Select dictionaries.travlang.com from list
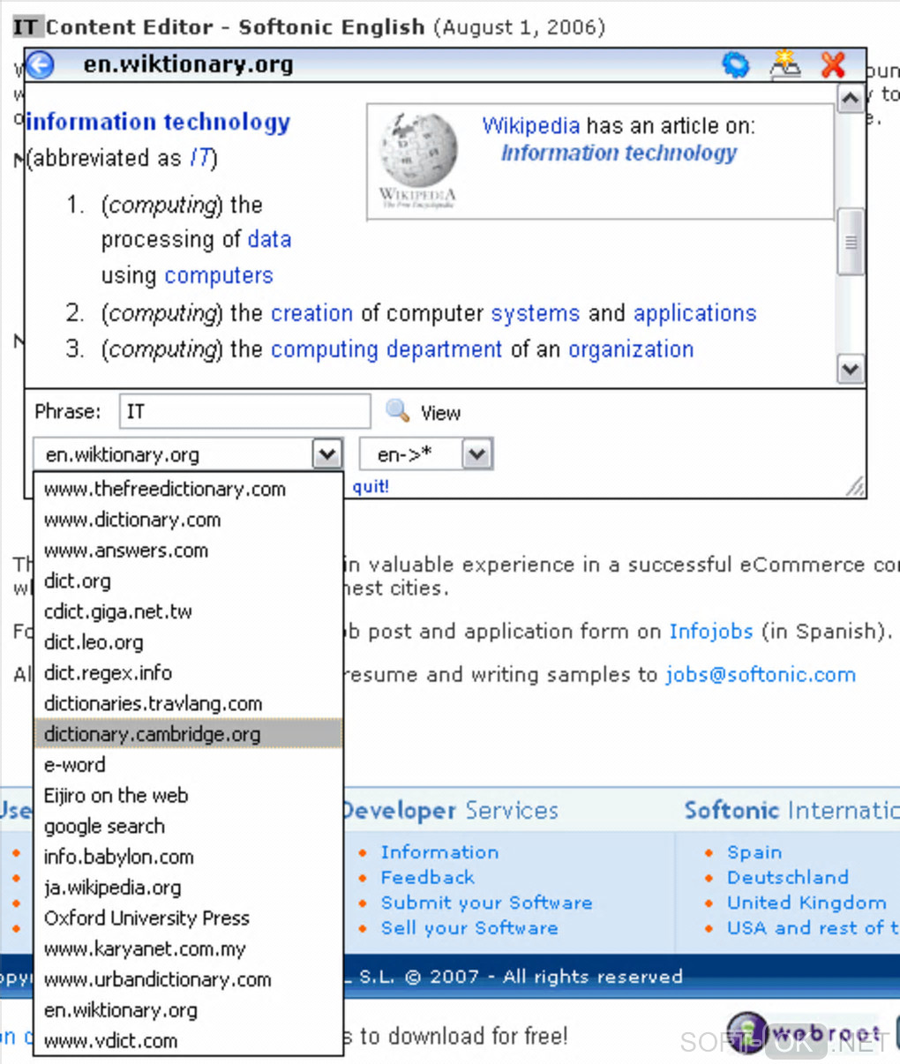The image size is (900, 1064). [188, 703]
